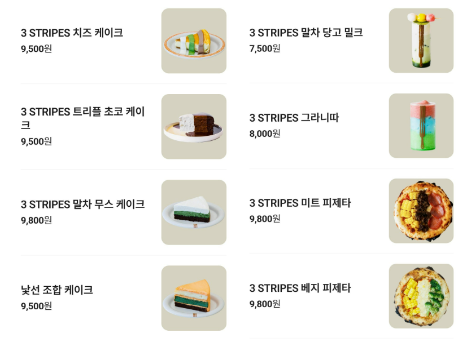This screenshot has height=342, width=467.
Task: Open the 낯선 조합 케이크 item title
Action: (56, 290)
